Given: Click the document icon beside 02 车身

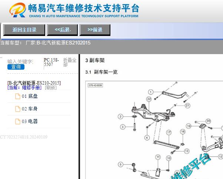Looking at the screenshot, I should (x=18, y=109).
